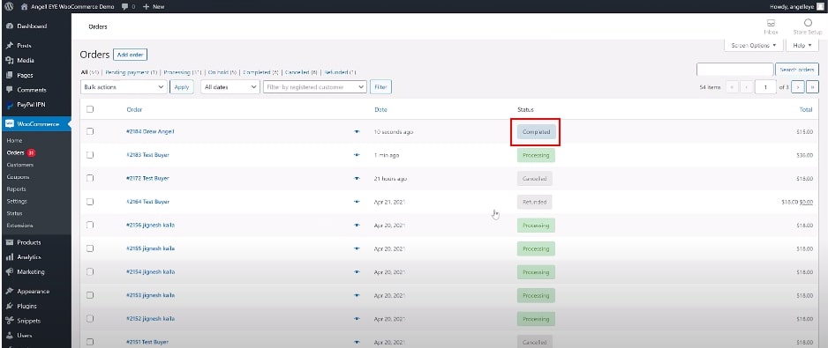The image size is (828, 348).
Task: Open order #2184 Drew Angell link
Action: (x=150, y=131)
